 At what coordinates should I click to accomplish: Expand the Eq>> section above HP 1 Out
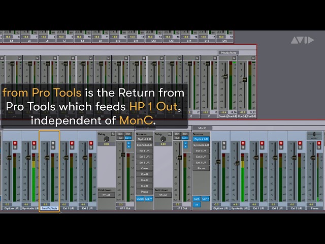(x=128, y=138)
